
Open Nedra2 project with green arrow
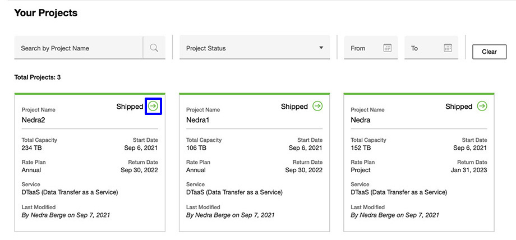153,106
